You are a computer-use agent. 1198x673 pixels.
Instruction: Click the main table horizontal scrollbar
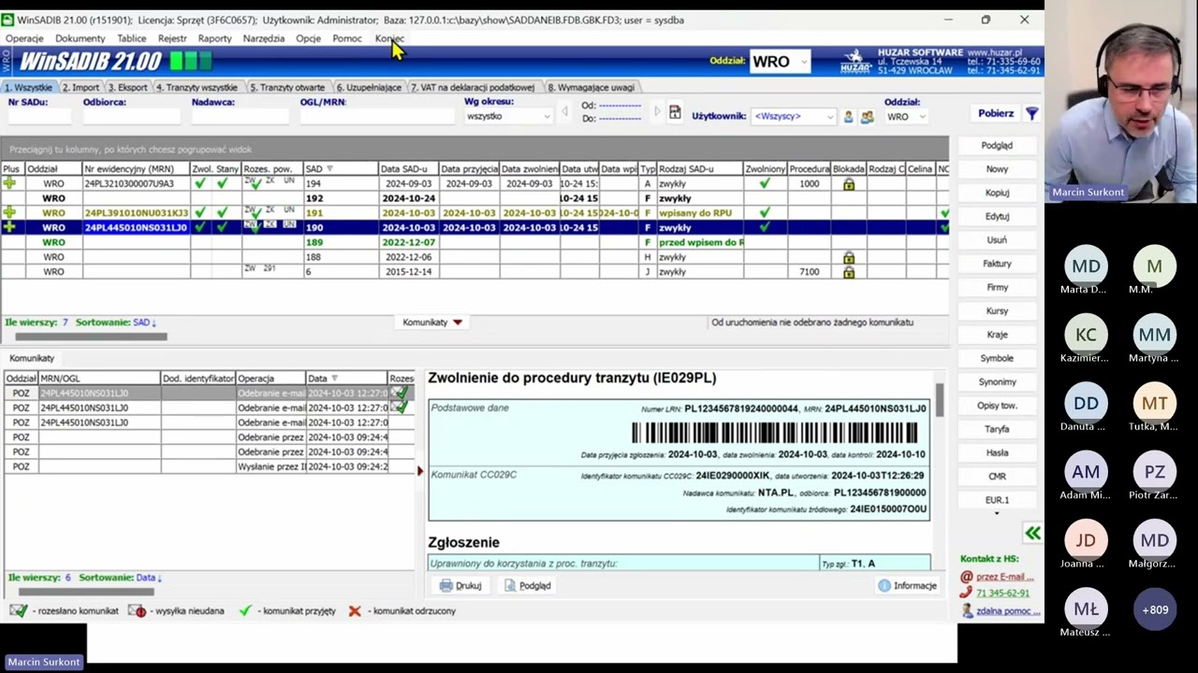[x=91, y=336]
